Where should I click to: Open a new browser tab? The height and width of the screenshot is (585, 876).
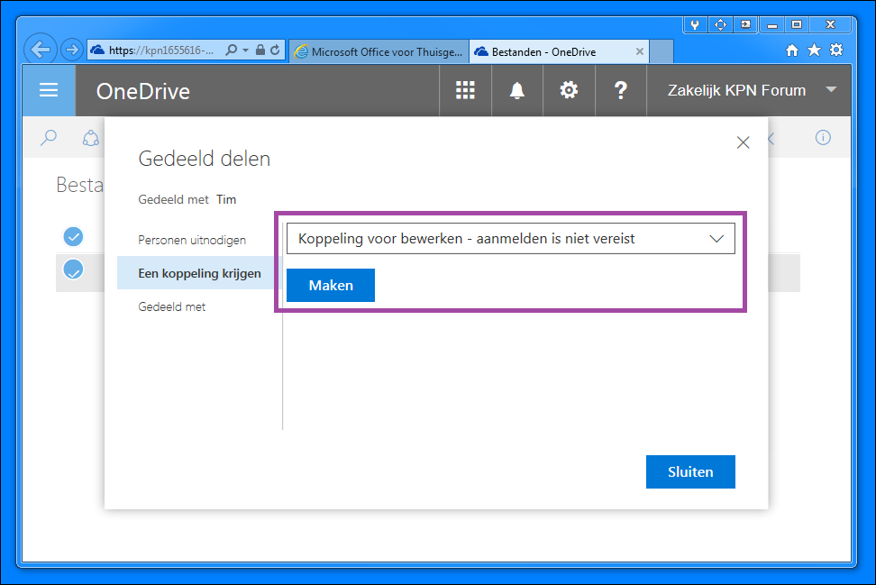tap(662, 51)
